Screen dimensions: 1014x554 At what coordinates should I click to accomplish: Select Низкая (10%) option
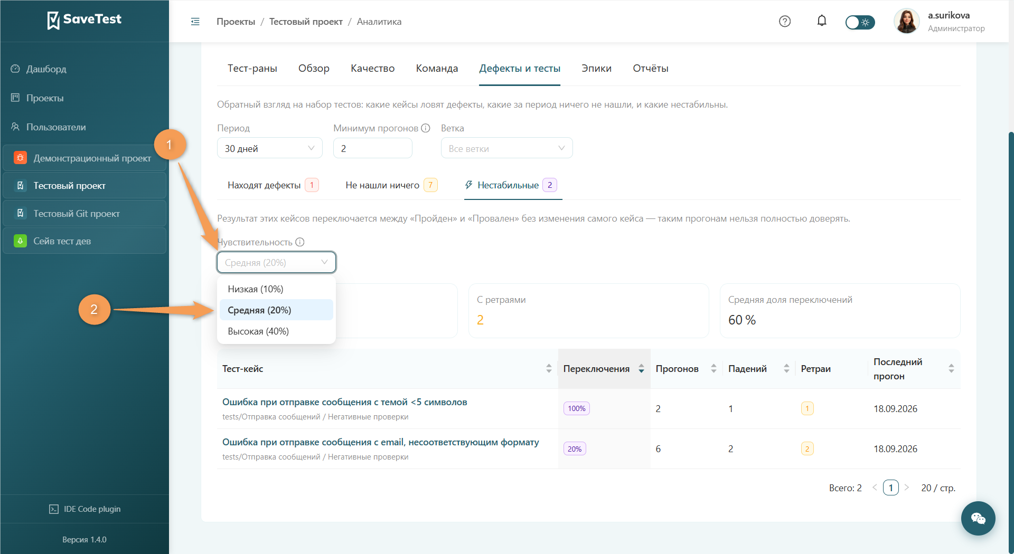click(x=276, y=289)
